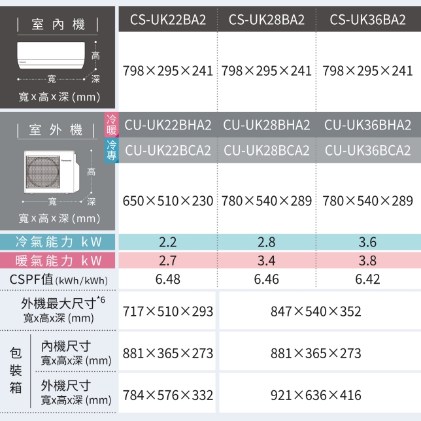The width and height of the screenshot is (421, 421).
Task: Click the blue 冷專 badge
Action: [112, 150]
